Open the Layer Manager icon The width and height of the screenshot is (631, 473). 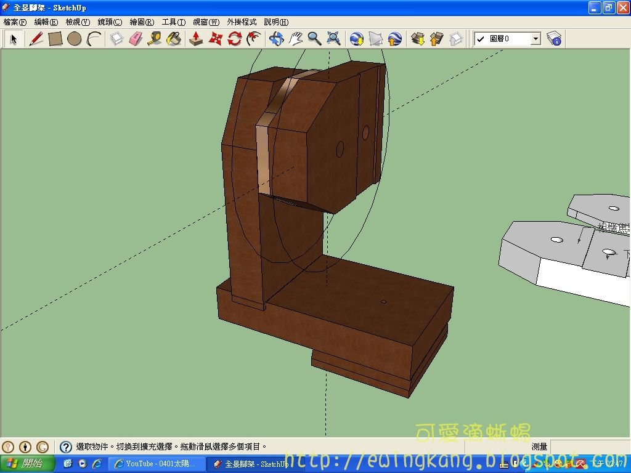[554, 39]
